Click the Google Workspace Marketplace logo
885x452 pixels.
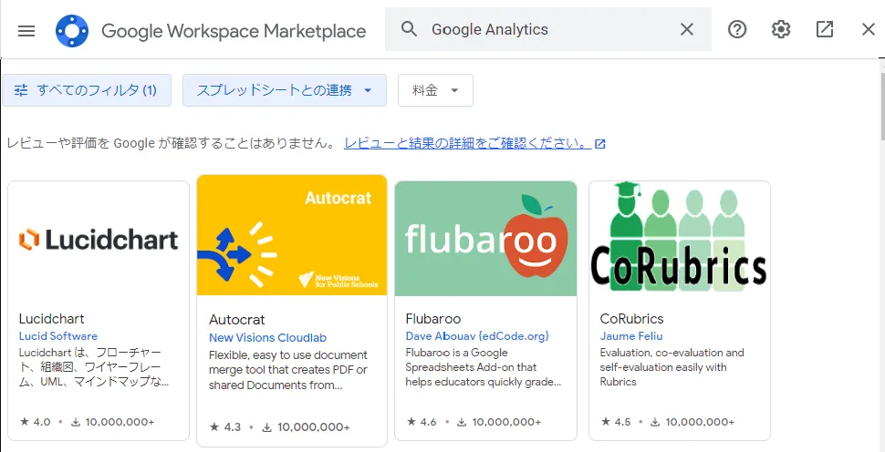pos(72,30)
